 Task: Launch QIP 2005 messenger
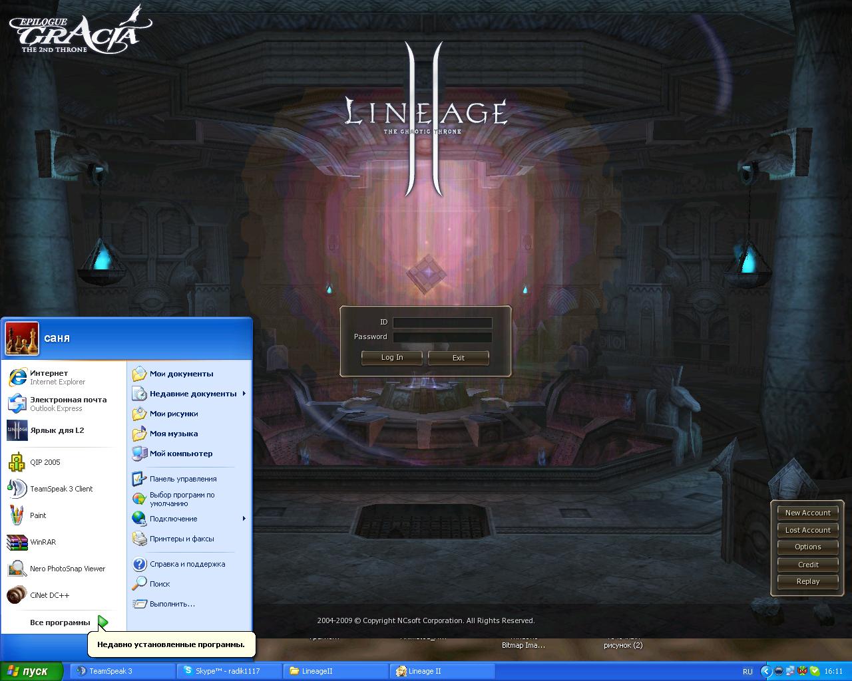[63, 462]
